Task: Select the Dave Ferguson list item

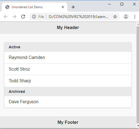Action: tap(68, 102)
